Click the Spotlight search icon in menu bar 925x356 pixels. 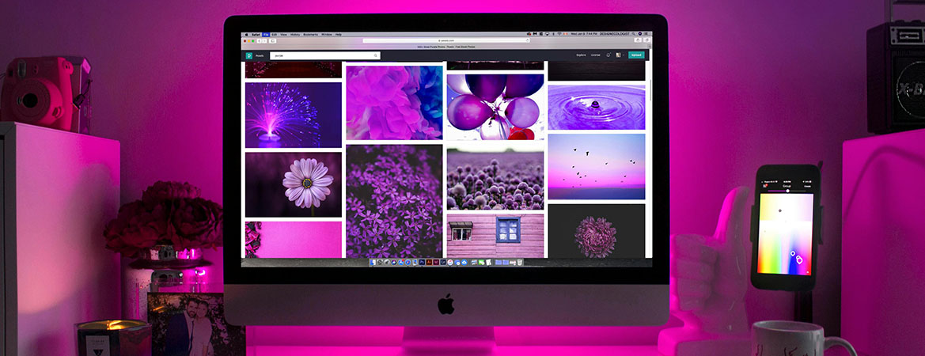click(633, 33)
